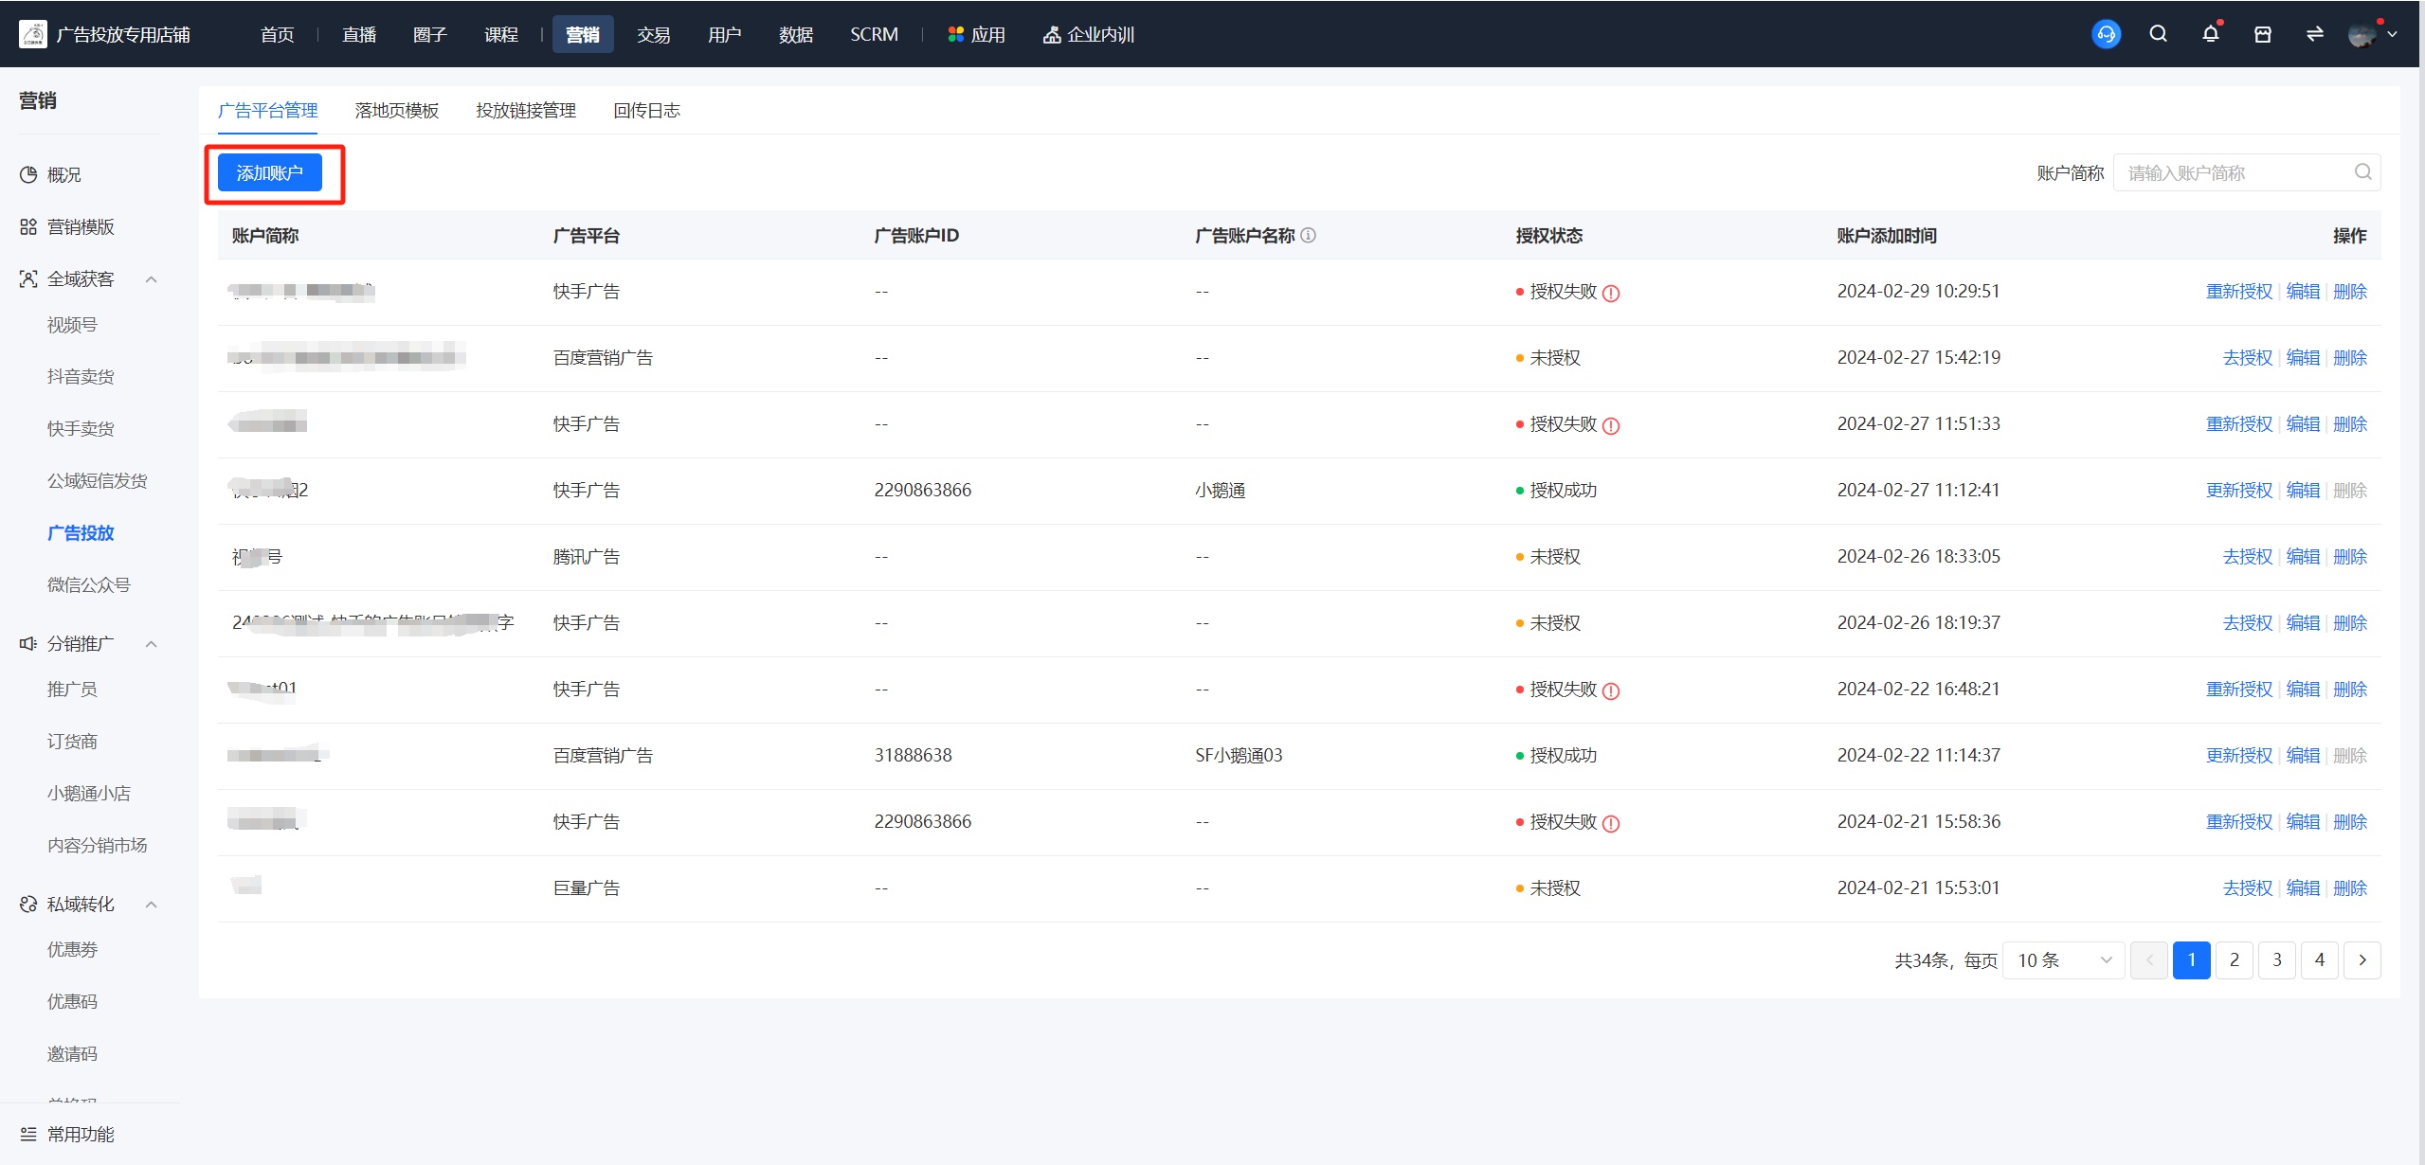Image resolution: width=2425 pixels, height=1165 pixels.
Task: Click the 企业内训 organization icon
Action: pos(1051,34)
